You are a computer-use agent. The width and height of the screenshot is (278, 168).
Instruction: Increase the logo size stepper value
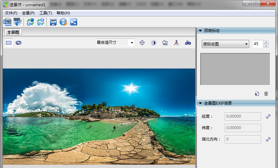(x=266, y=42)
